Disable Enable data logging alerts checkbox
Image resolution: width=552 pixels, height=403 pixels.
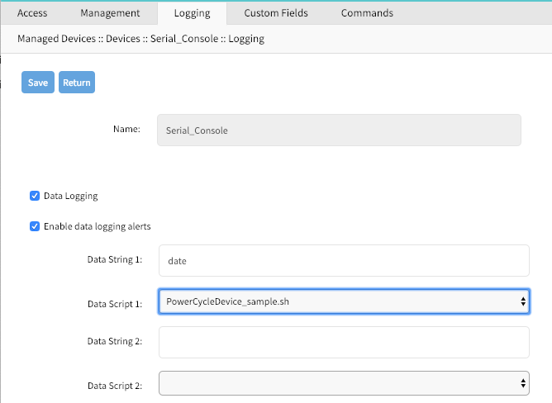(35, 226)
